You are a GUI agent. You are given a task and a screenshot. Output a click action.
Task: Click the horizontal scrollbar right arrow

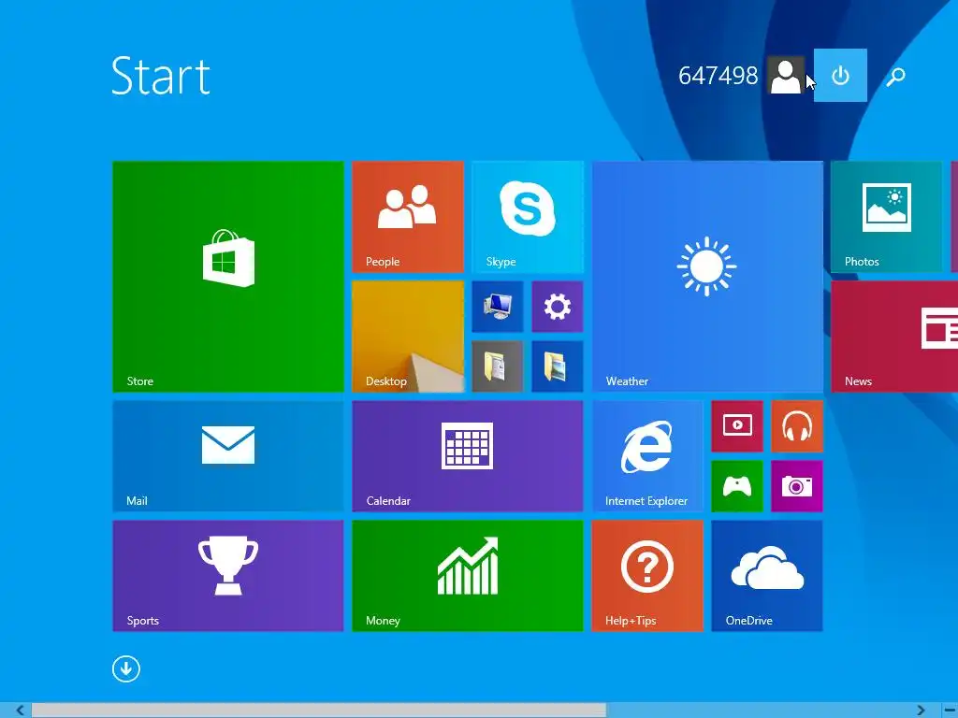(921, 711)
